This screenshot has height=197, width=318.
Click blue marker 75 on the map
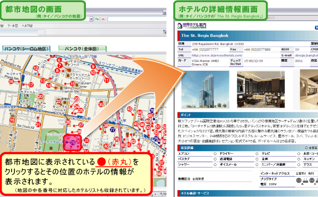[x=156, y=139]
